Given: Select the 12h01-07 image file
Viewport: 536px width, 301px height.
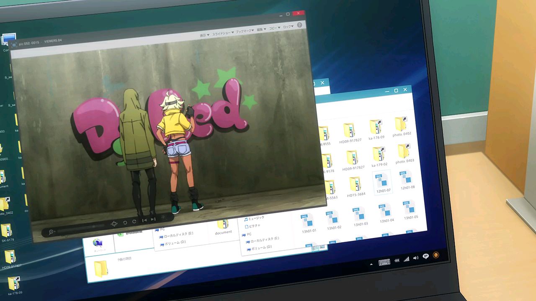Looking at the screenshot, I should pos(382,183).
